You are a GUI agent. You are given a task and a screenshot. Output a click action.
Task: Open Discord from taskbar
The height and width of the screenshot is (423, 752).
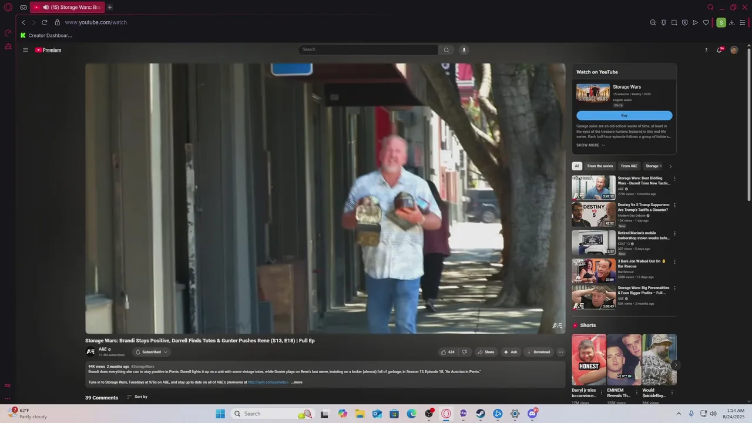532,414
